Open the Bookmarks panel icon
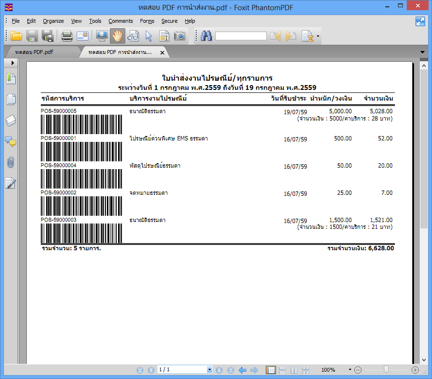The width and height of the screenshot is (432, 379). pyautogui.click(x=11, y=79)
